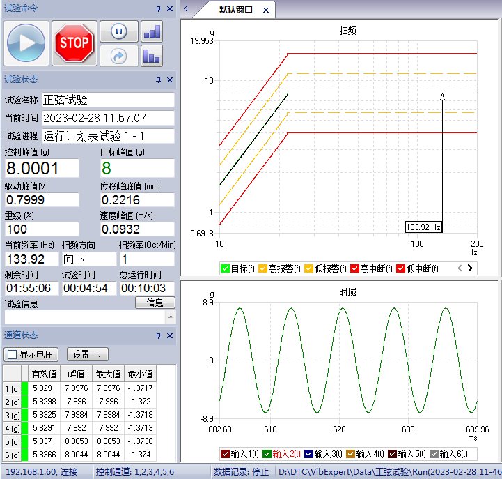Click the 当前频率 value 133.92
The image size is (502, 479).
[32, 259]
